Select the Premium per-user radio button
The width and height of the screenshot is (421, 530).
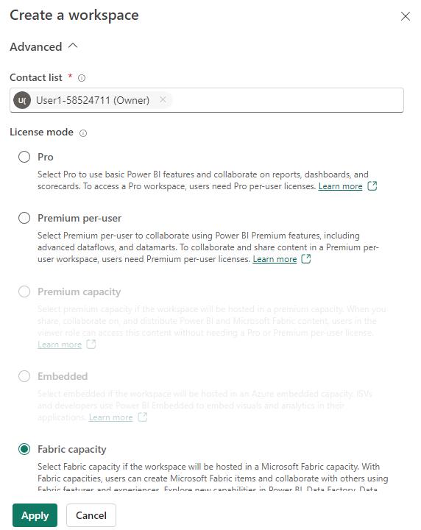pyautogui.click(x=24, y=218)
